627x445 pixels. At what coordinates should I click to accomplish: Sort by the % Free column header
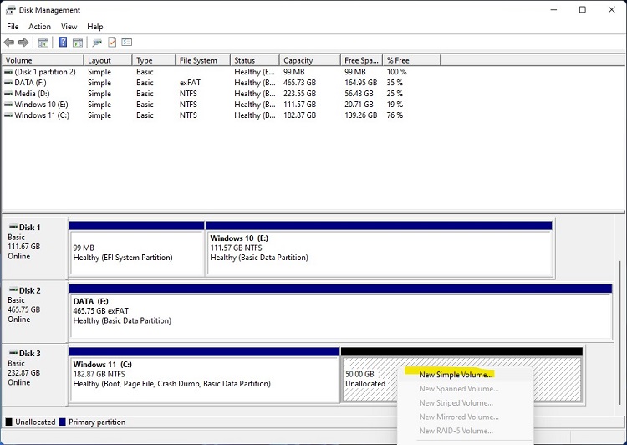pyautogui.click(x=411, y=60)
